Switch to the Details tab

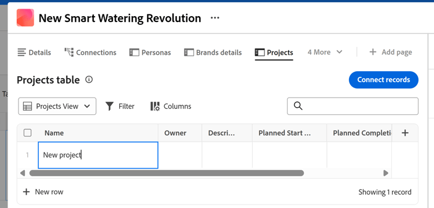click(x=34, y=53)
